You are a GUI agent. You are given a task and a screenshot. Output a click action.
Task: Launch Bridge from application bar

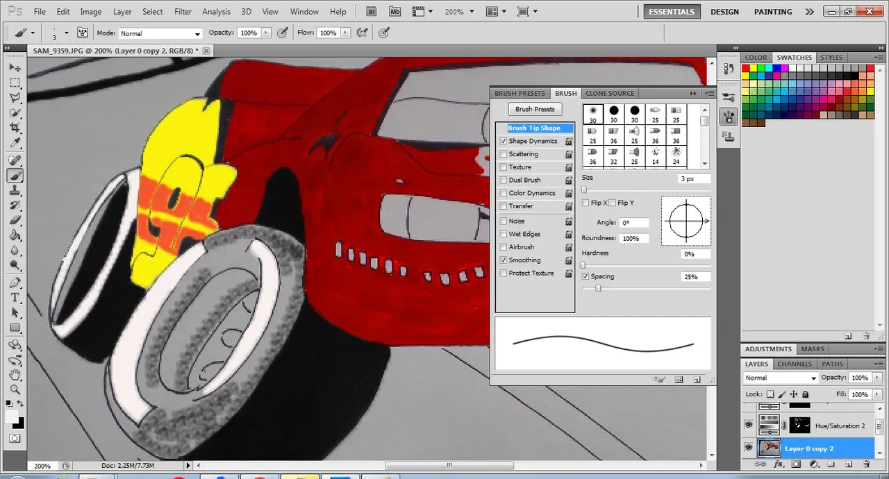372,12
